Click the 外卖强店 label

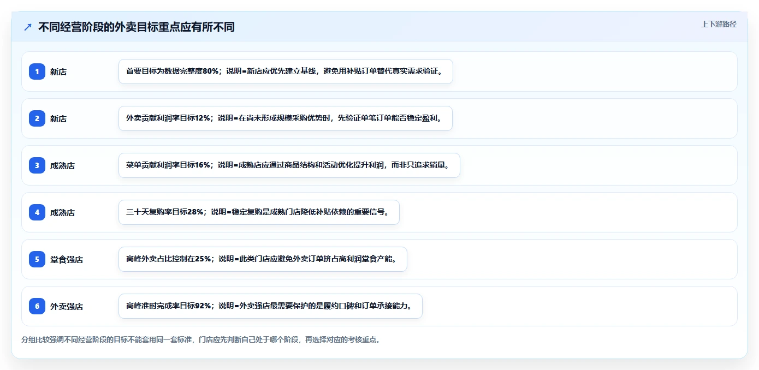pos(67,306)
